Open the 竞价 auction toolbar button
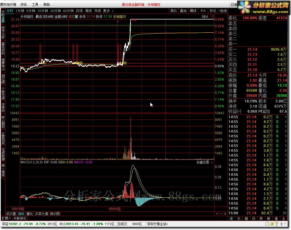 (174, 11)
